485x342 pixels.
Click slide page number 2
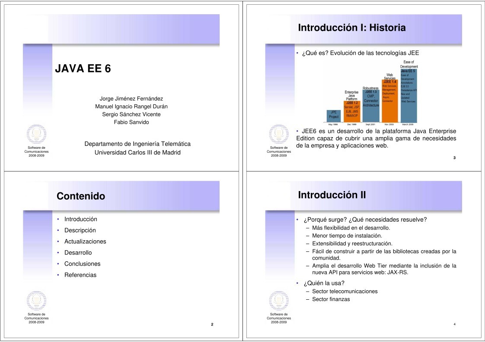click(x=212, y=324)
